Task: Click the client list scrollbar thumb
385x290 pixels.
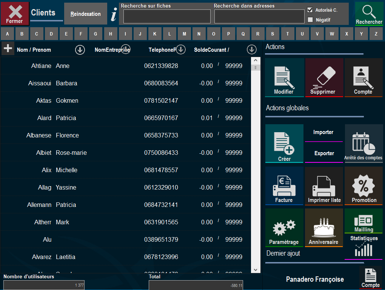Action: [x=256, y=67]
